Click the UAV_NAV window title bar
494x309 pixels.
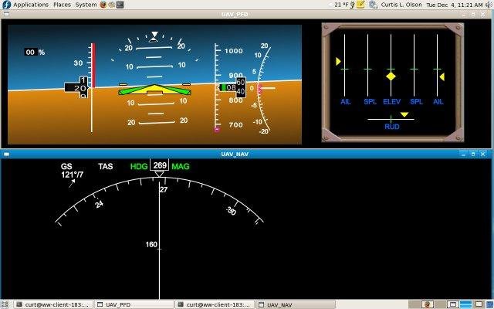[235, 154]
